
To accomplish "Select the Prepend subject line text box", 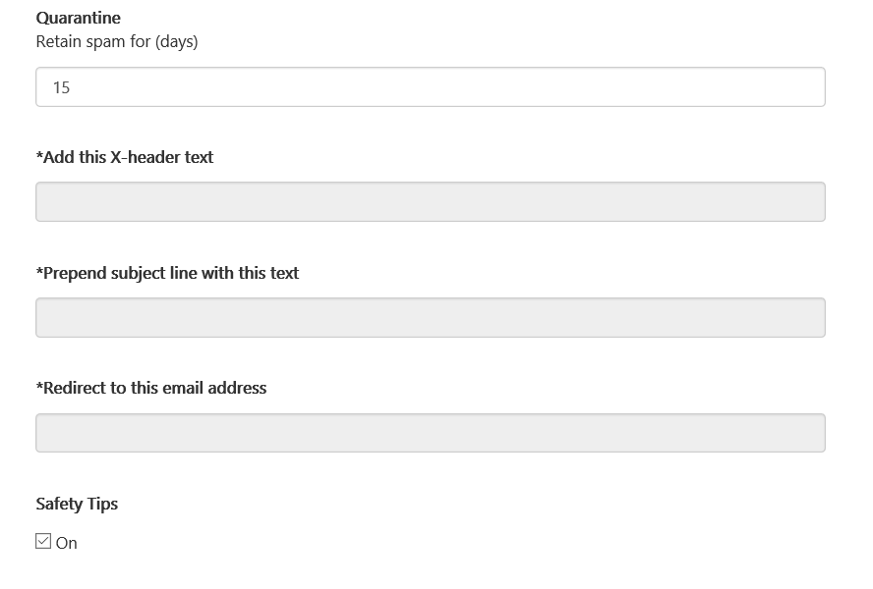I will click(430, 318).
